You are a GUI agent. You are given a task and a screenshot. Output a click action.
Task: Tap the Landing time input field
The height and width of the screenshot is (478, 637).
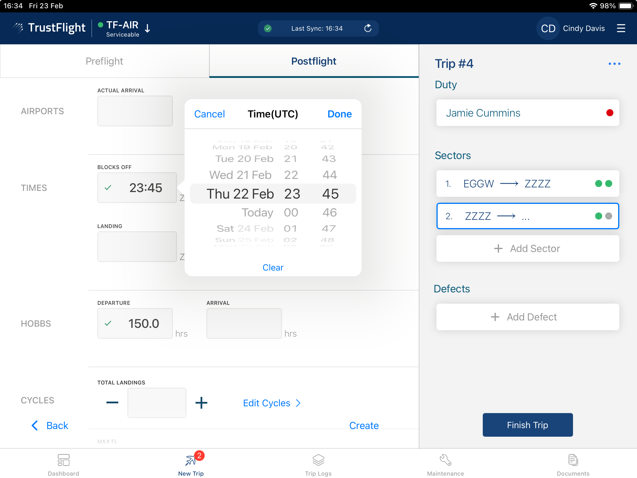pos(137,247)
